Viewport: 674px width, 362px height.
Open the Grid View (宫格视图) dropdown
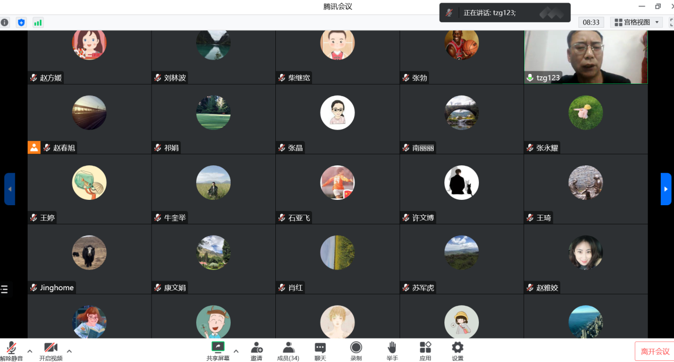point(636,22)
